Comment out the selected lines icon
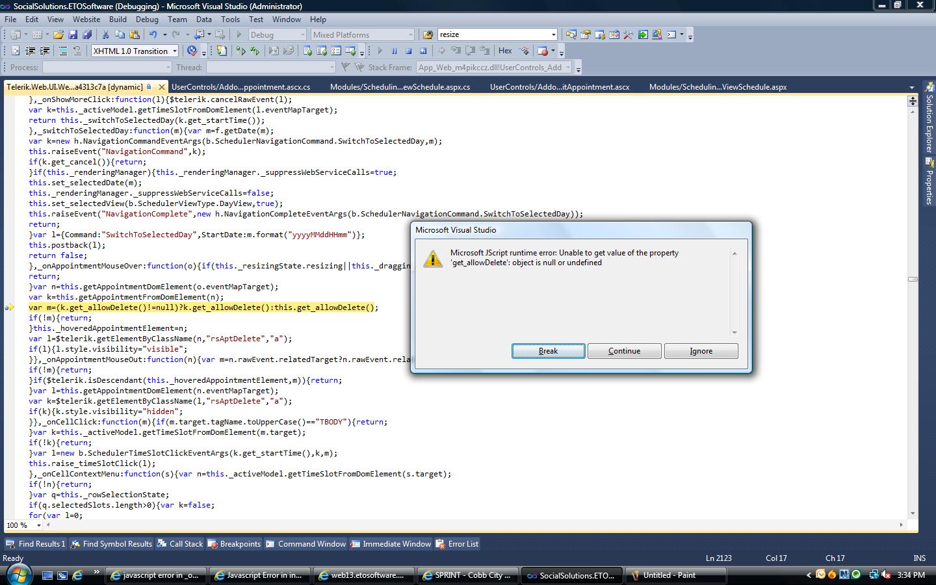Screen dimensions: 936x585 [63, 51]
